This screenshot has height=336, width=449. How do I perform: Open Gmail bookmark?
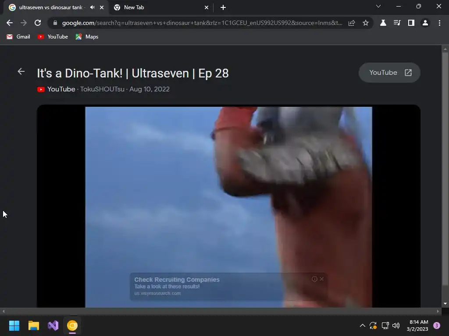18,37
